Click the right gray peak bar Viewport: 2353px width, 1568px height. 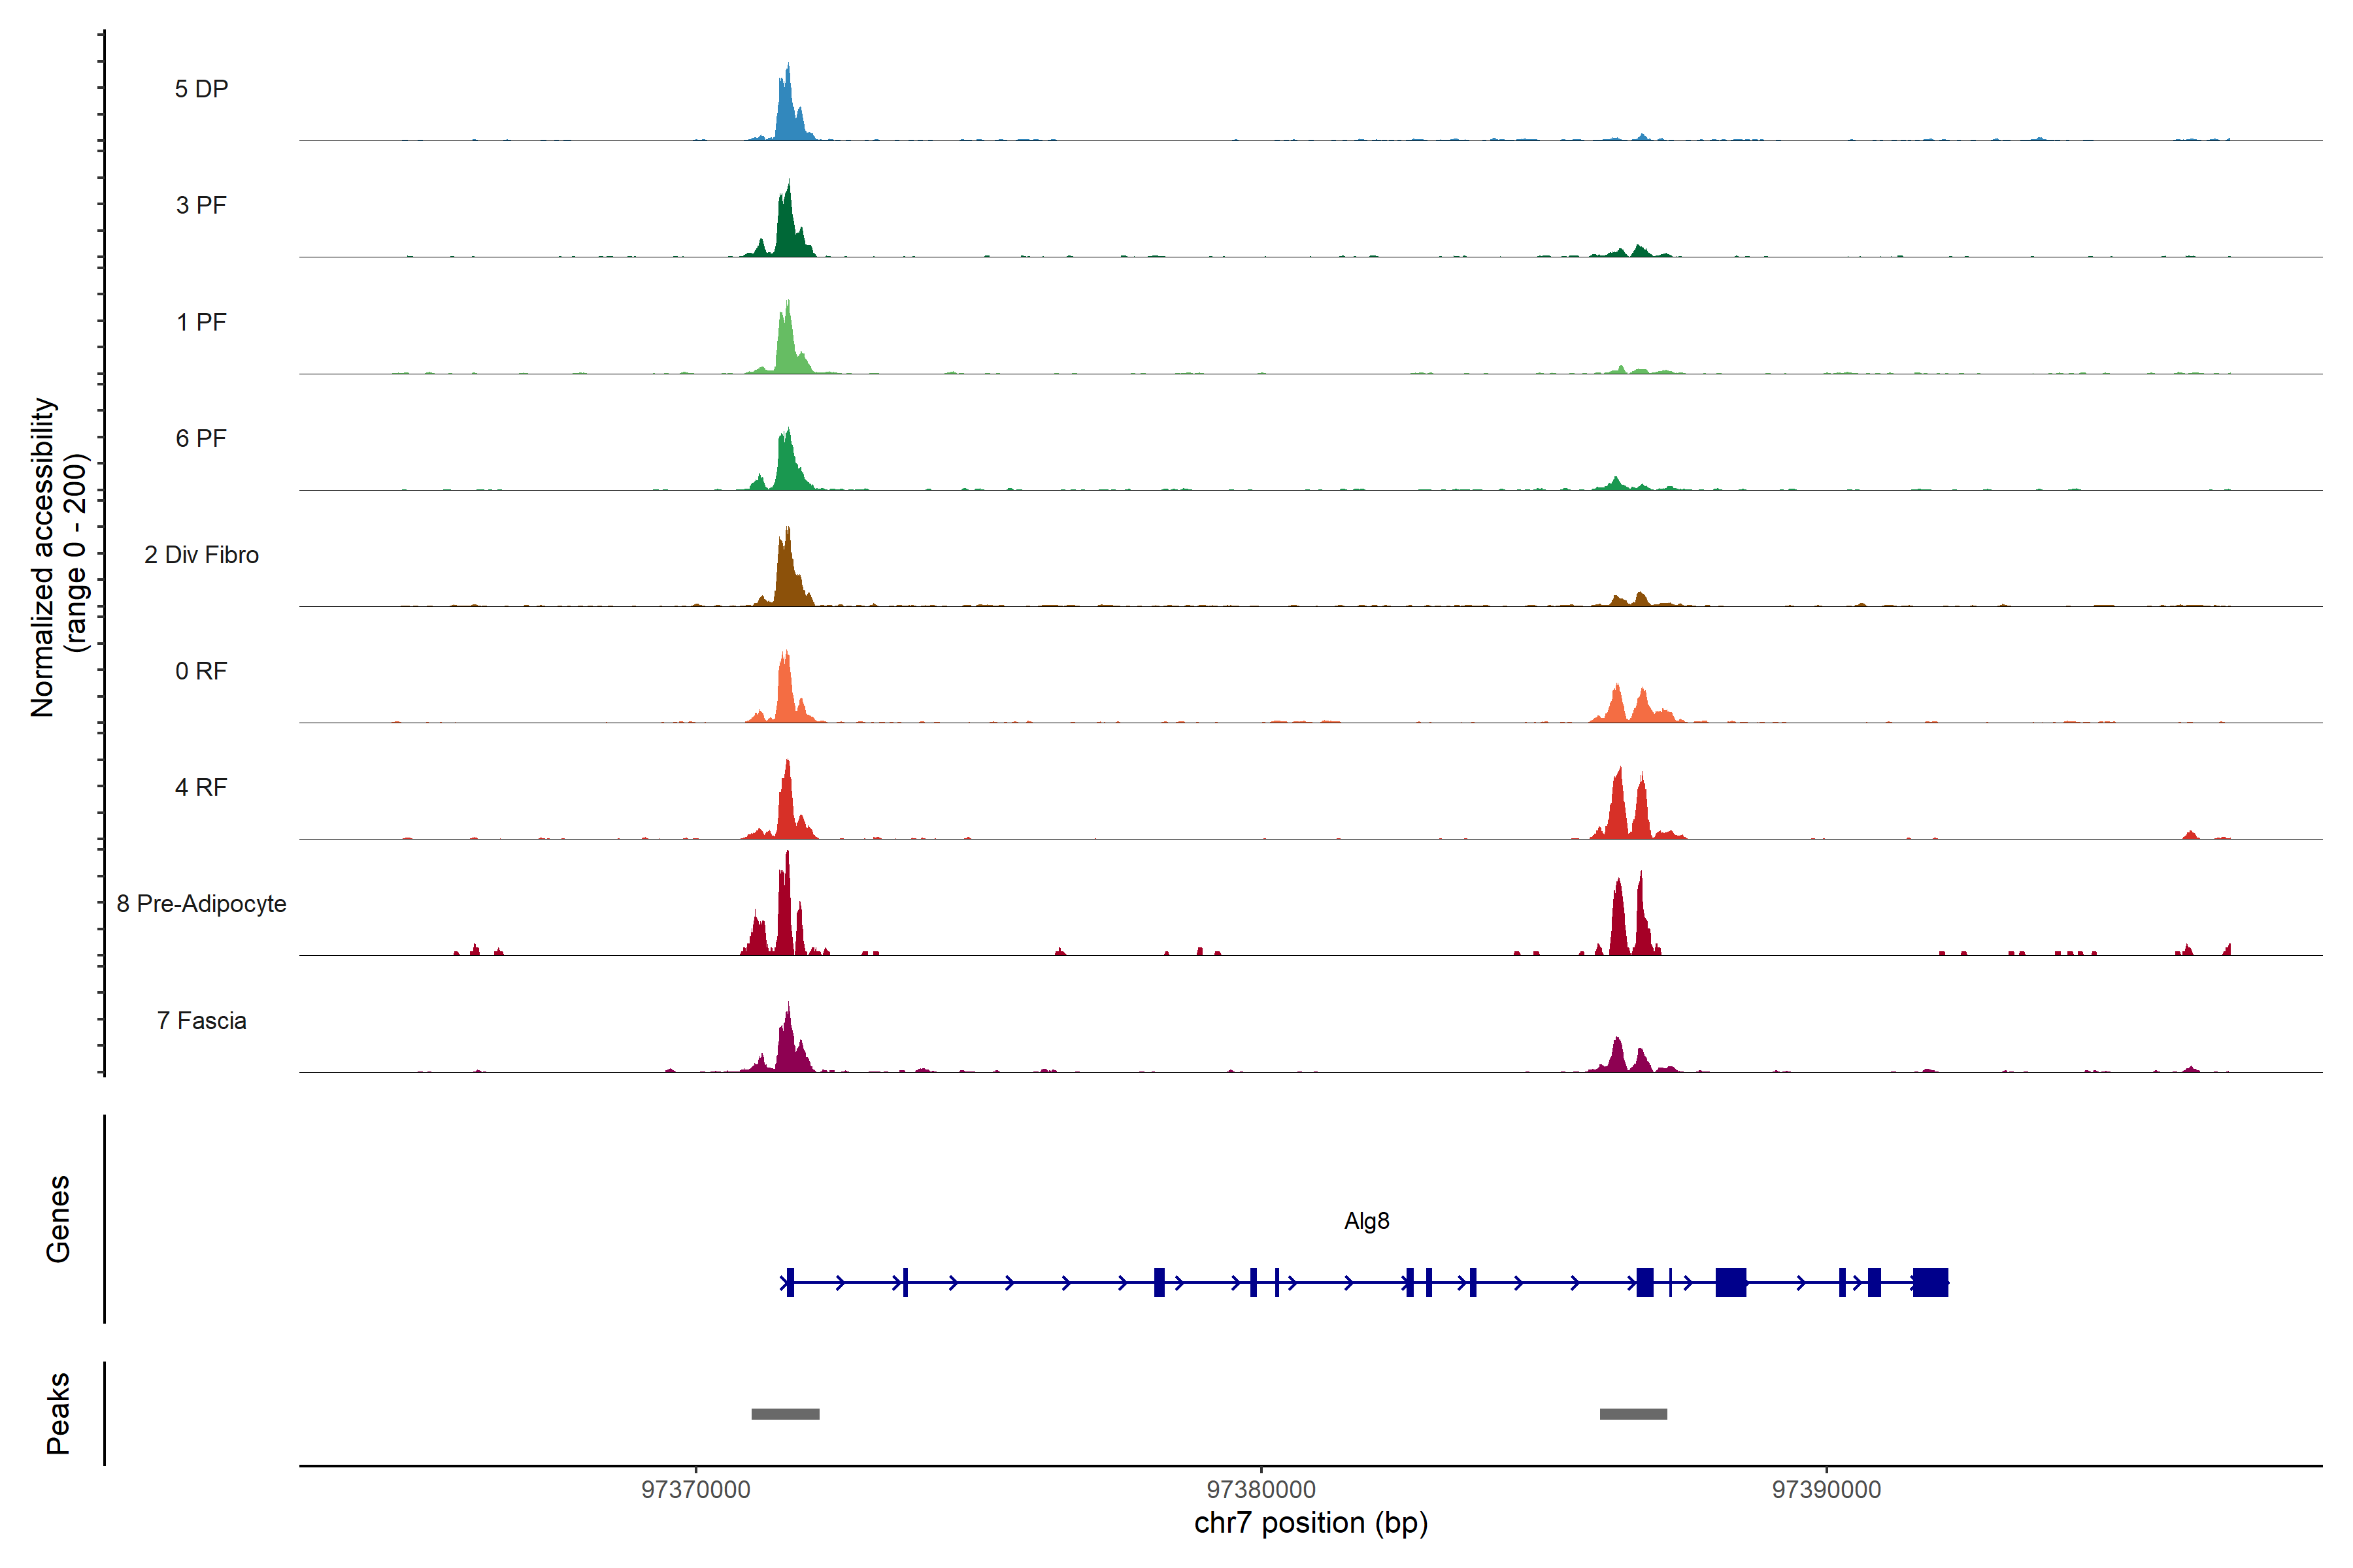tap(1633, 1414)
